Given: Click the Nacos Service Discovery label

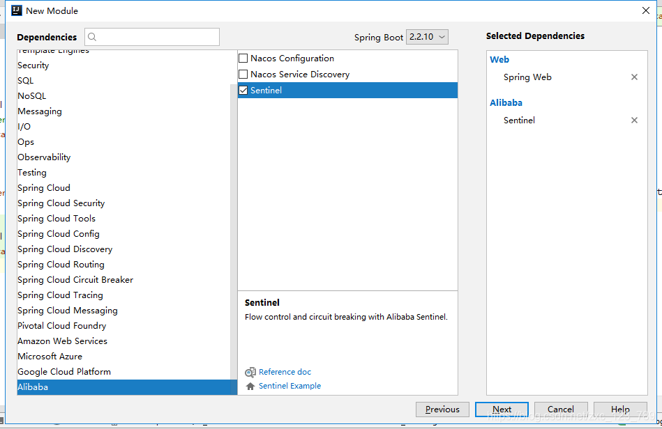Looking at the screenshot, I should pos(300,74).
